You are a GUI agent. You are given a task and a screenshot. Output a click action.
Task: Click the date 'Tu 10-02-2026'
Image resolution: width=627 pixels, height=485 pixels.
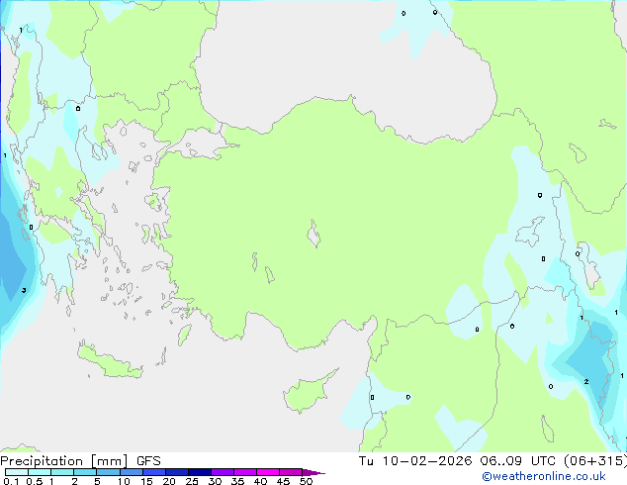(x=415, y=460)
